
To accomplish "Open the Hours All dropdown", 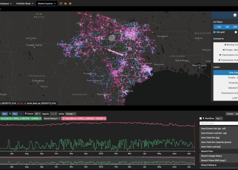I will pos(37,114).
